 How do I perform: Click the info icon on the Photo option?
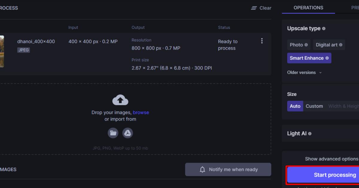coord(305,44)
